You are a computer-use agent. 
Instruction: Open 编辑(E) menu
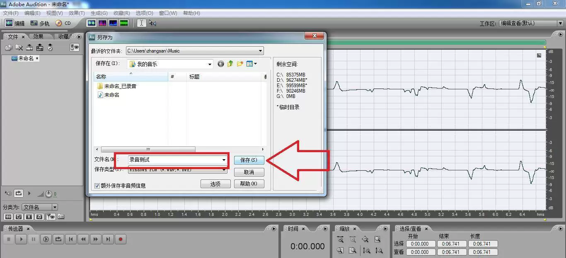(x=32, y=13)
